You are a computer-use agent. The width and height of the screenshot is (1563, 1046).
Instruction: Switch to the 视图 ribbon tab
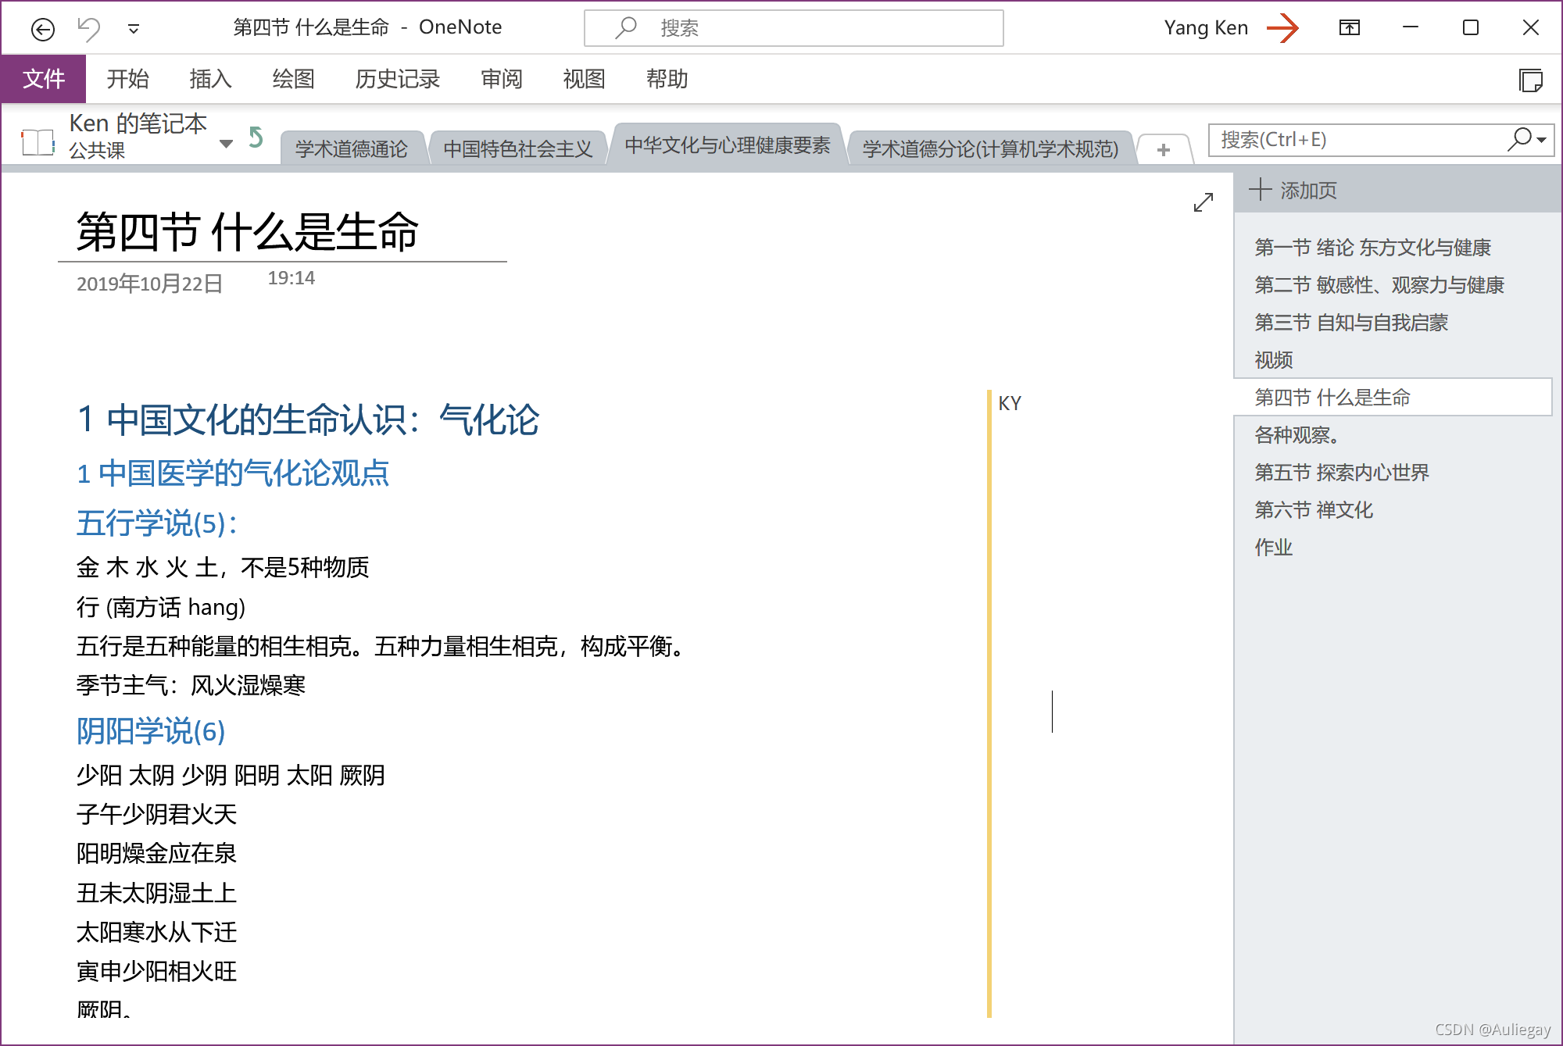[x=584, y=78]
